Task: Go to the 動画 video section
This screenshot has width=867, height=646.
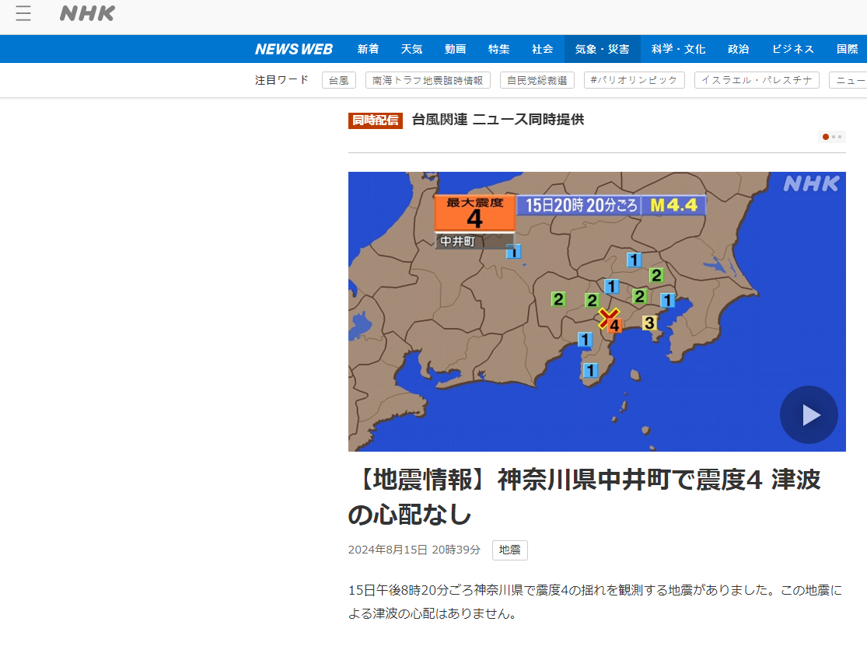Action: click(x=455, y=49)
